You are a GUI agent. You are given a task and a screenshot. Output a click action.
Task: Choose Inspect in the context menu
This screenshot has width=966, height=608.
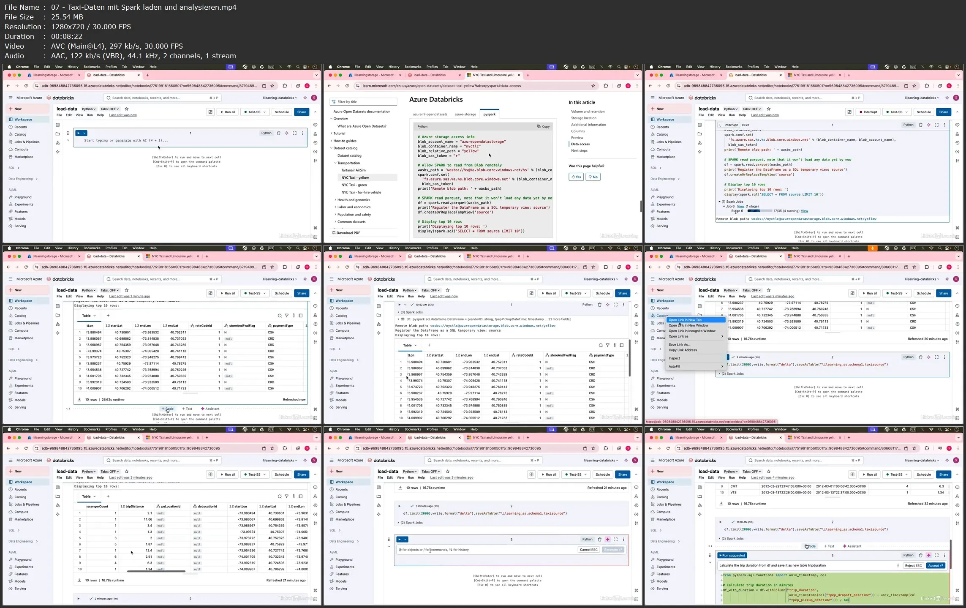[x=695, y=358]
